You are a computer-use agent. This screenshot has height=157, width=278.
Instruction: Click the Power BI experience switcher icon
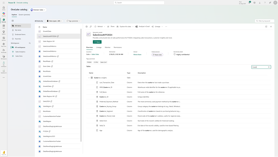[4, 153]
